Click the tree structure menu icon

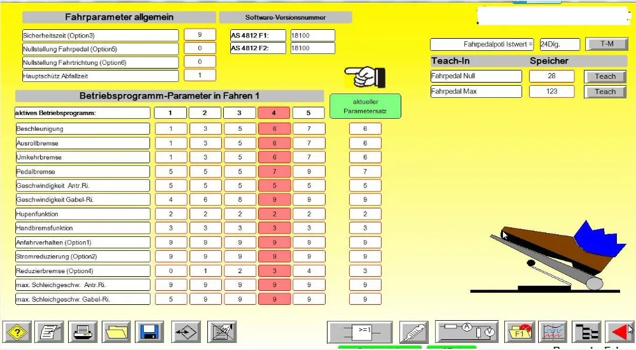coord(586,332)
